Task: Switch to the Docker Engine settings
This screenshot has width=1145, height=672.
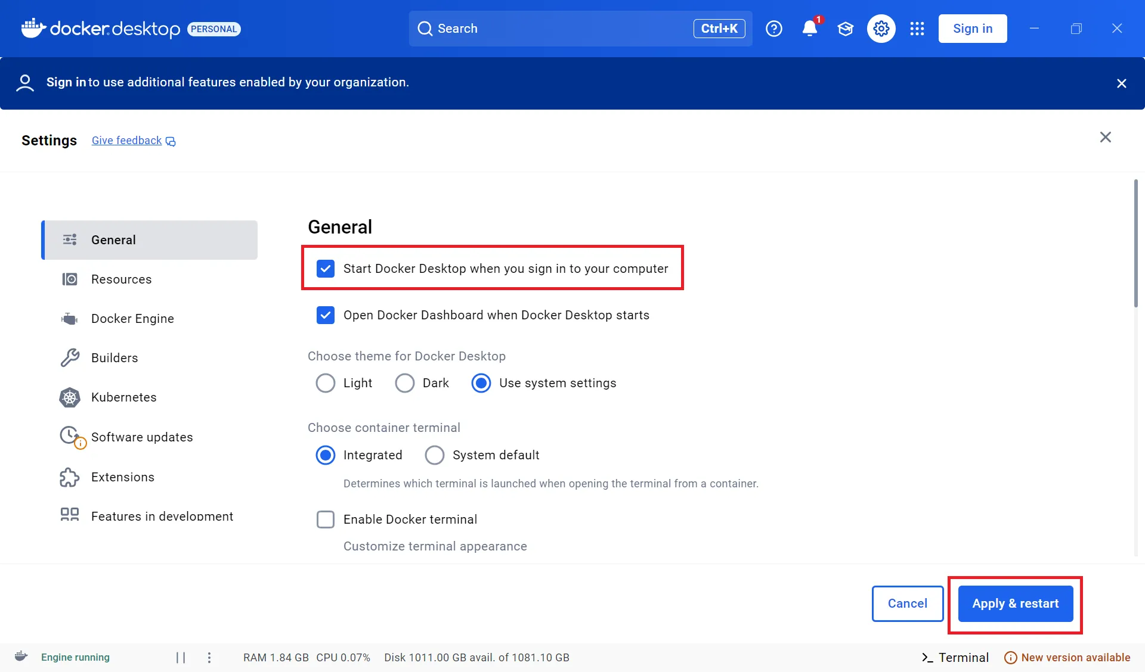Action: [132, 319]
